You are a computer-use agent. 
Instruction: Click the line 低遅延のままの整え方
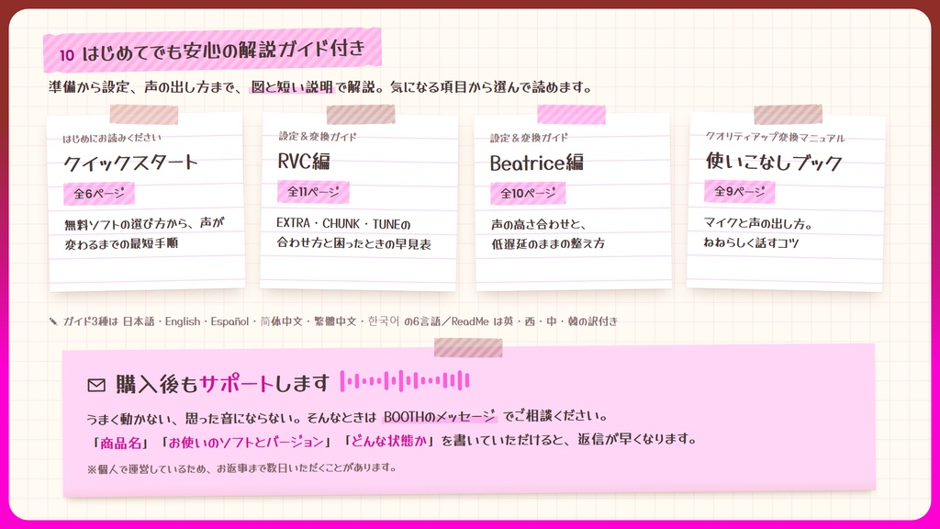[548, 244]
